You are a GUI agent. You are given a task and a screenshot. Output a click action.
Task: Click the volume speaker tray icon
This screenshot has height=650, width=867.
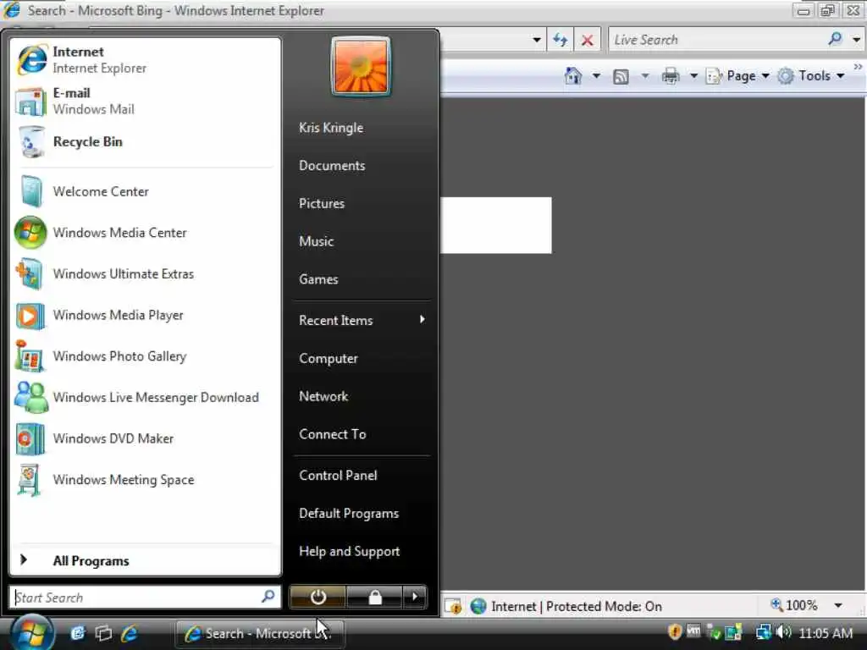click(783, 631)
